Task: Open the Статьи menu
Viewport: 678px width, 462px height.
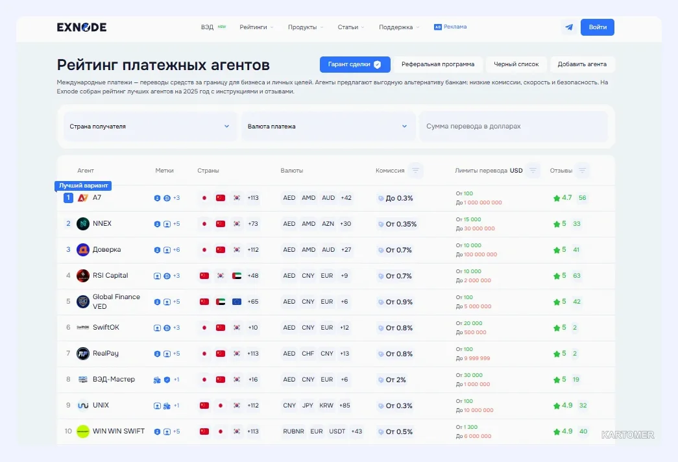Action: tap(350, 27)
